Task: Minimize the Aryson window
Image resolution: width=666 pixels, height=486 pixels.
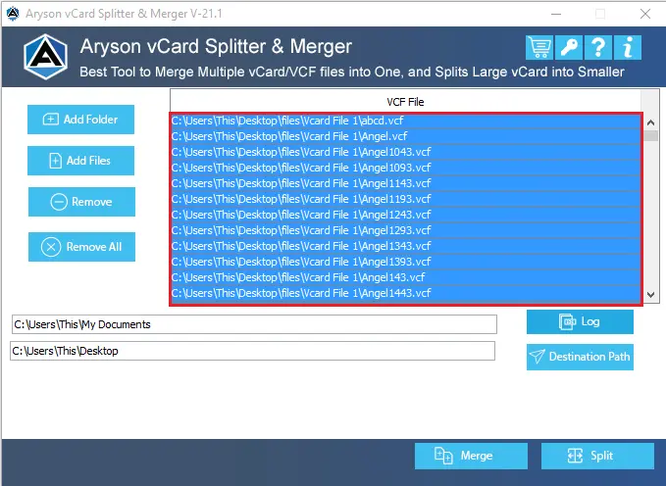Action: 556,14
